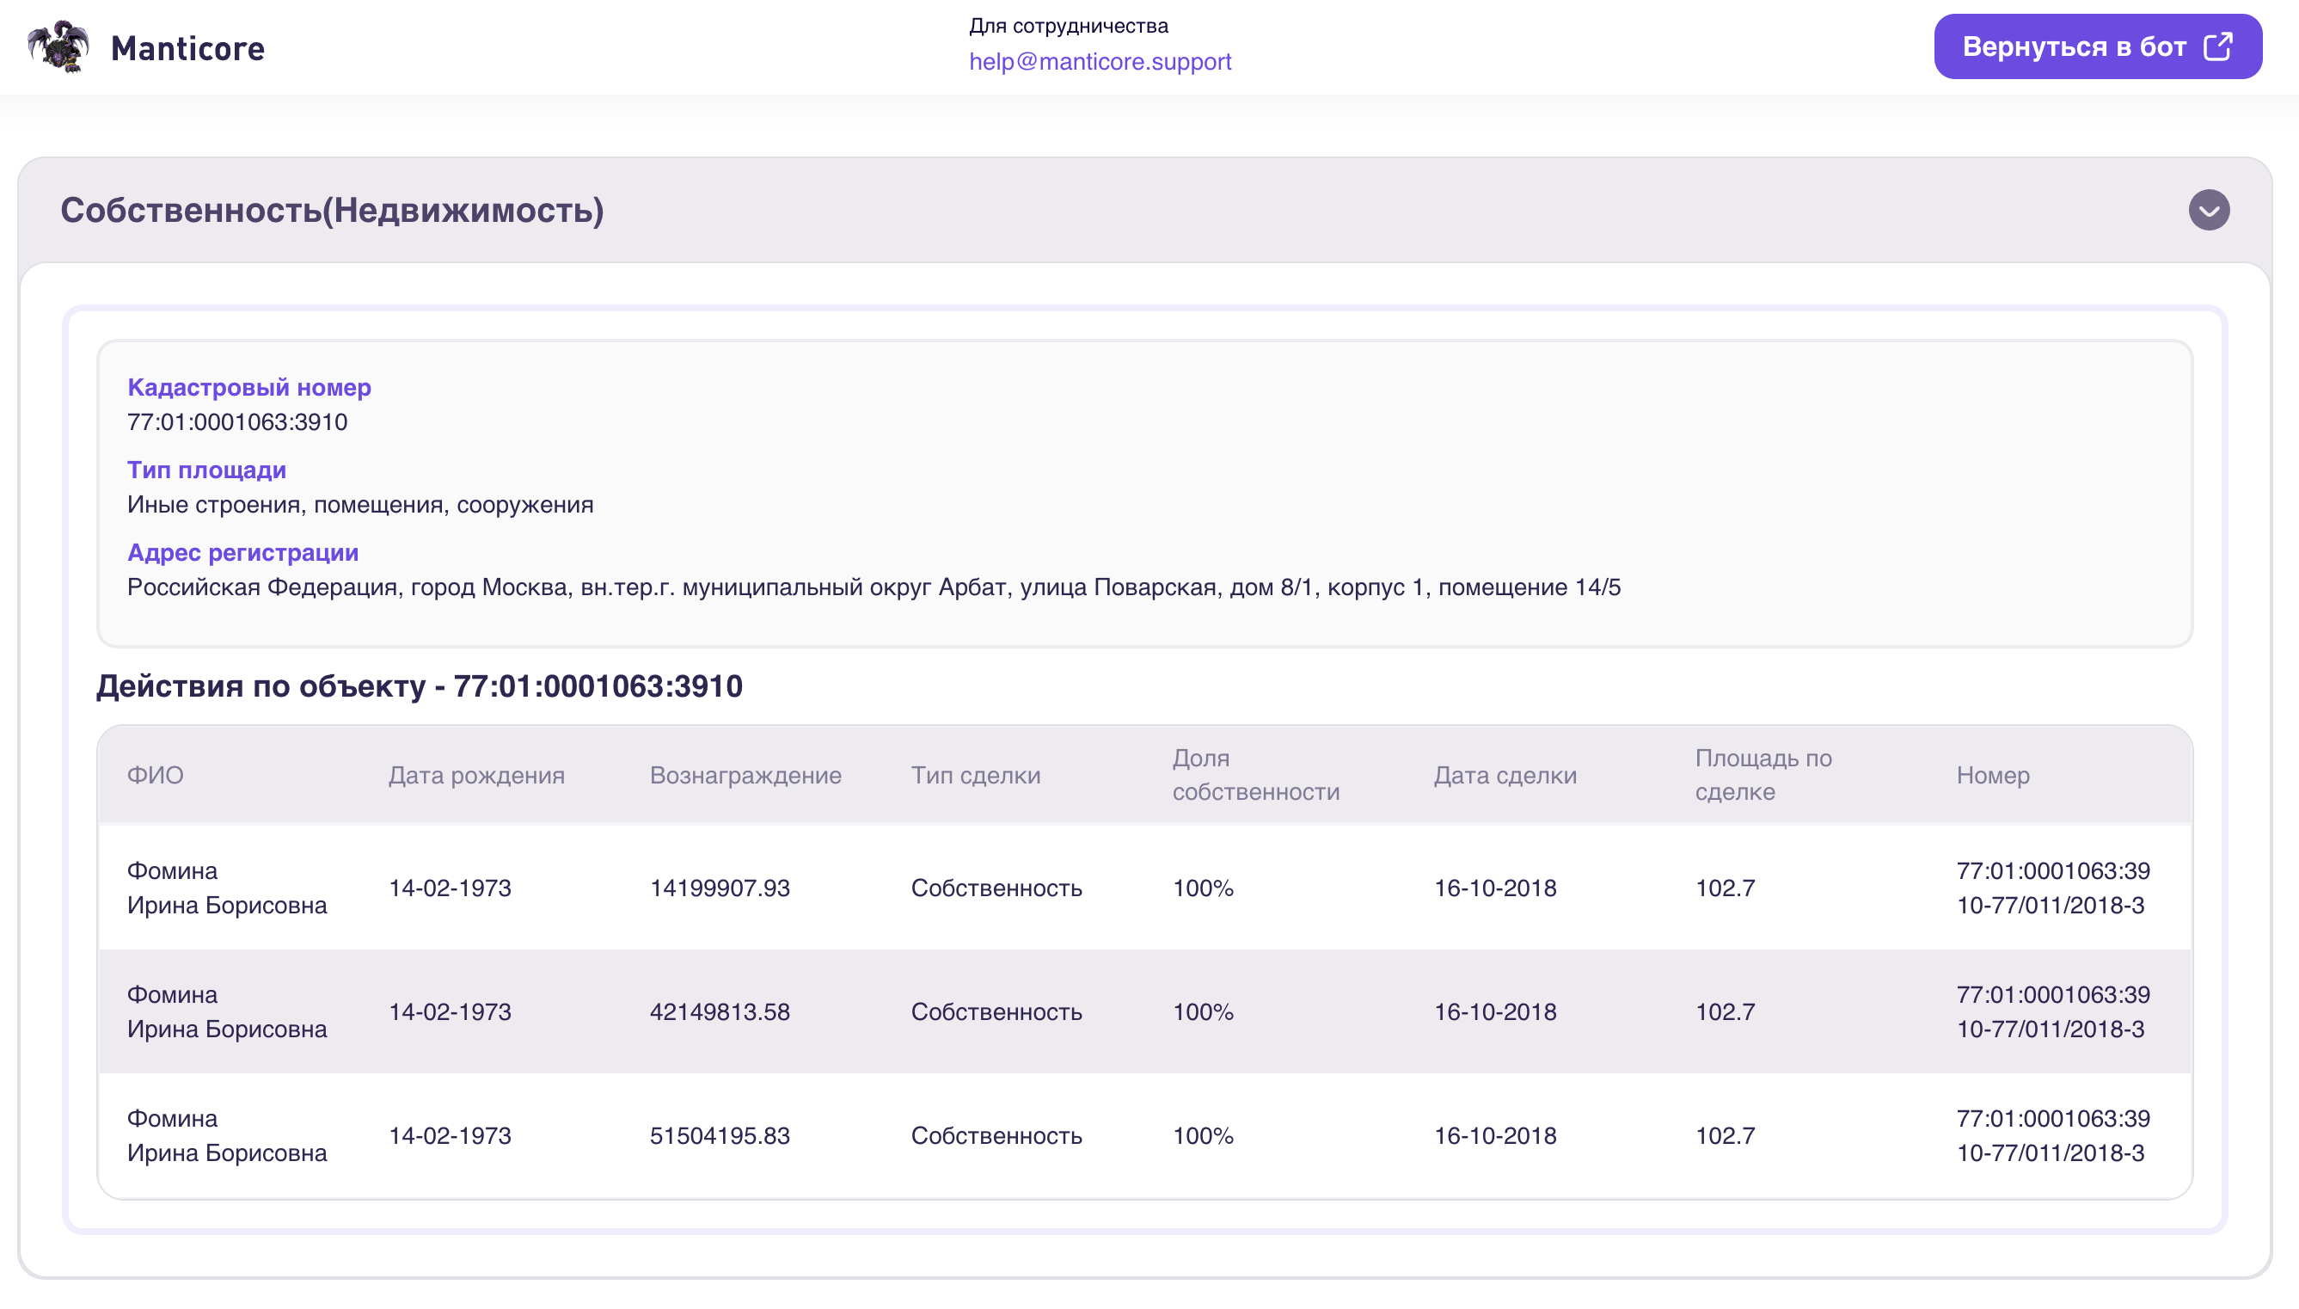
Task: Select the row with amount 51504195.83
Action: click(1144, 1135)
